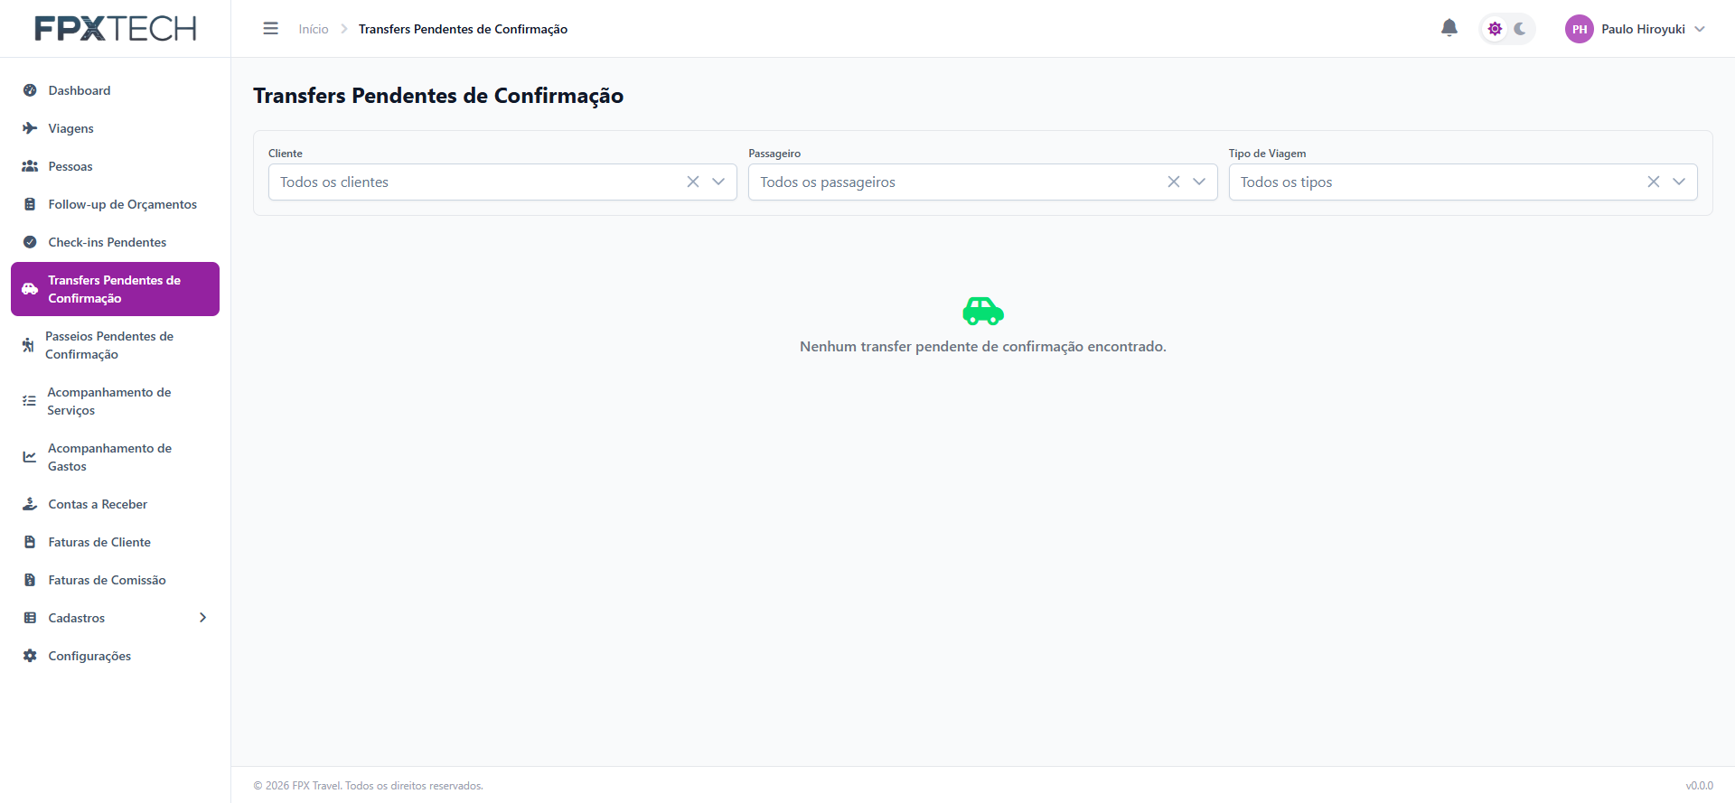Open Faturas de Comissão
Viewport: 1735px width, 803px height.
pos(115,580)
